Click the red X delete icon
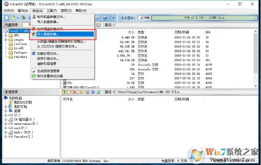 (75, 92)
